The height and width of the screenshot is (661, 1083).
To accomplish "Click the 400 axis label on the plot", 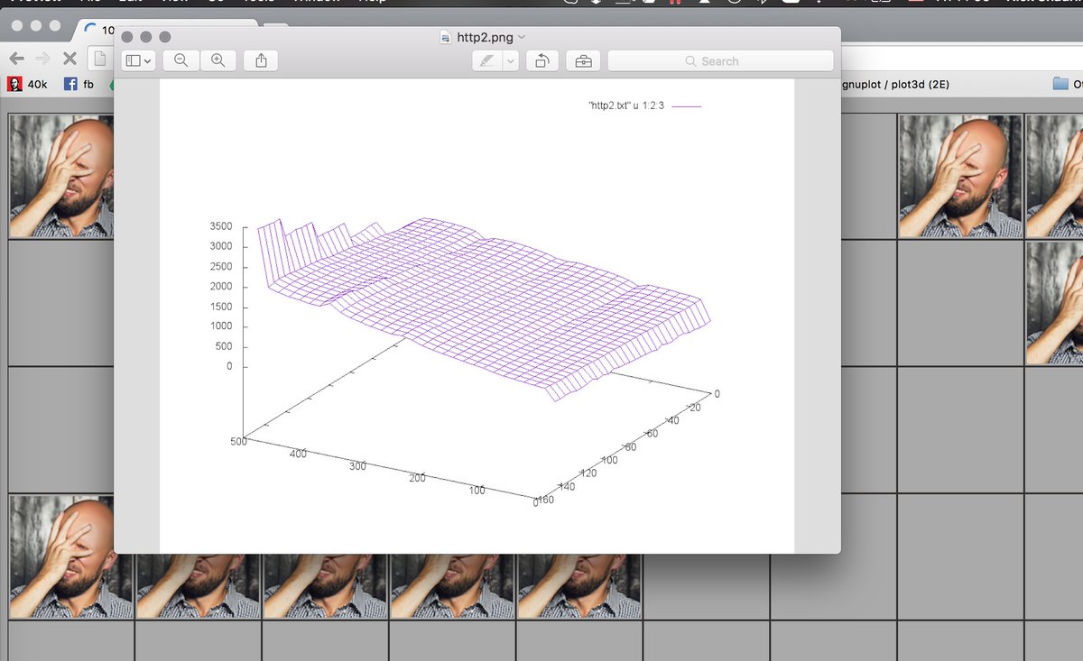I will [298, 454].
